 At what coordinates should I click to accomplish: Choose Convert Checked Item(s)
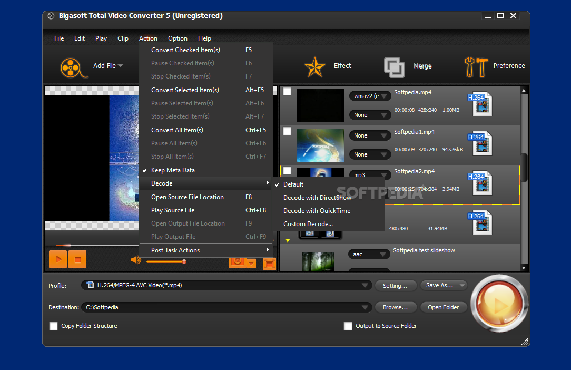pos(206,50)
